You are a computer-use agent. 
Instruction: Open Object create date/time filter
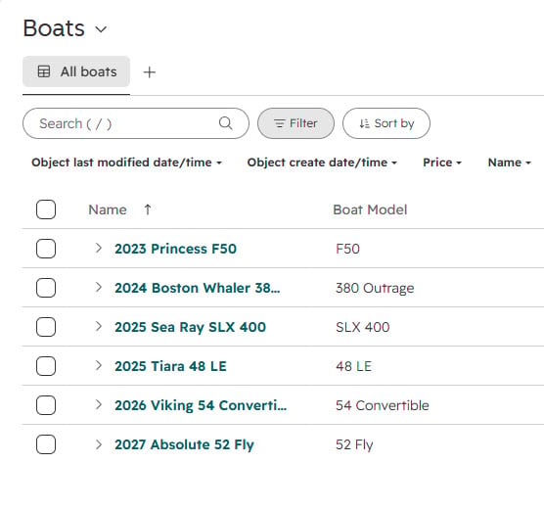pyautogui.click(x=322, y=162)
